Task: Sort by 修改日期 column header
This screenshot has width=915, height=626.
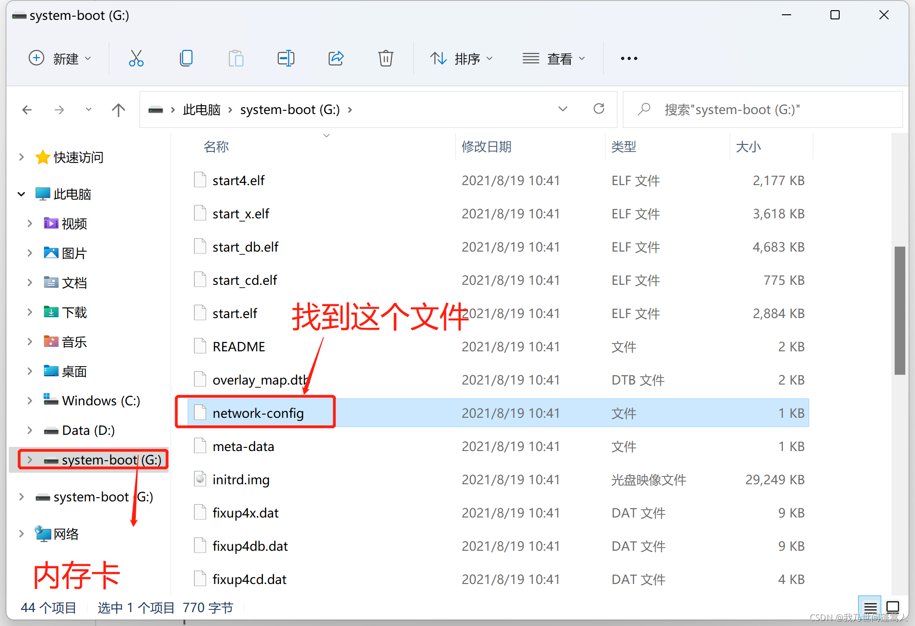Action: [x=487, y=147]
